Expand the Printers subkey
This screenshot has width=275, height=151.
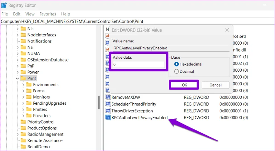[23, 110]
